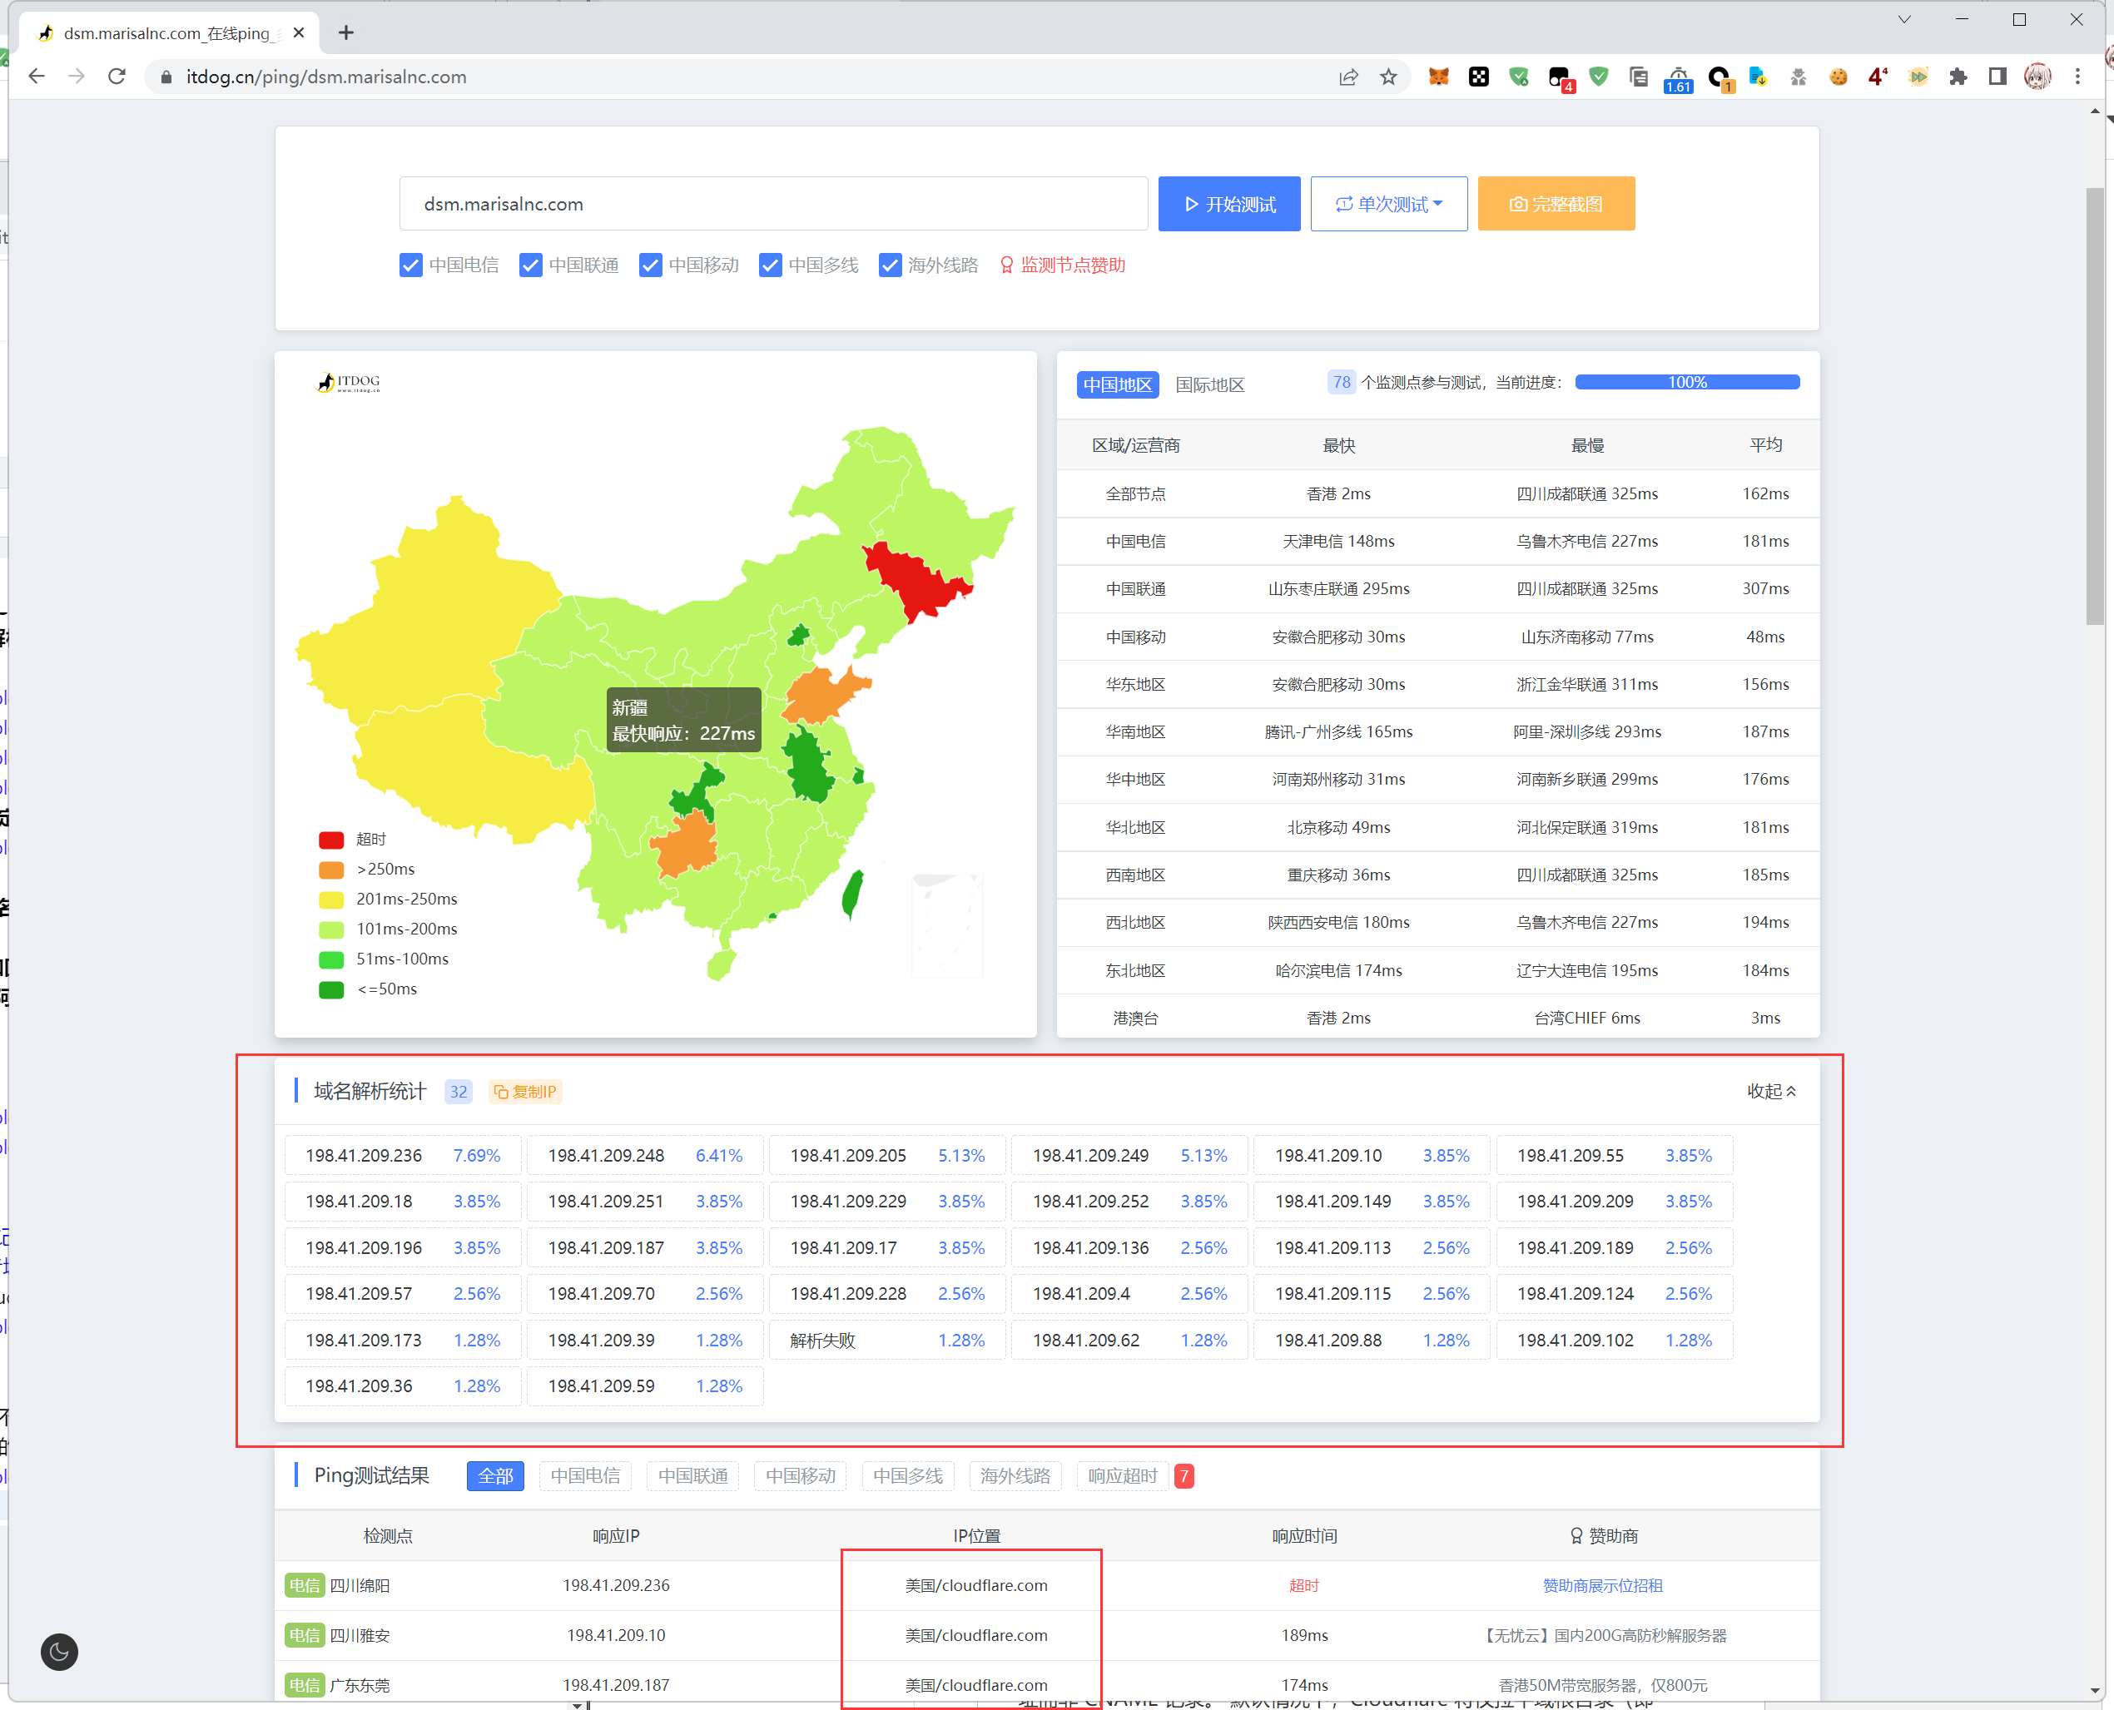This screenshot has height=1710, width=2114.
Task: Click 四川绵阳 ping result row
Action: (1046, 1585)
